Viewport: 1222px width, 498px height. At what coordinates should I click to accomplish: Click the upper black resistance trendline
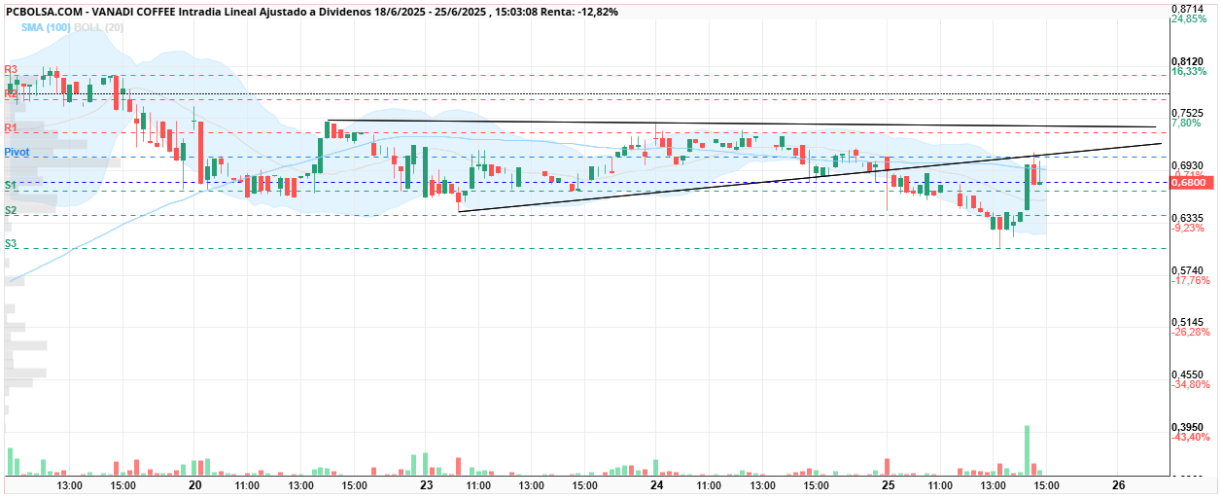click(x=741, y=124)
